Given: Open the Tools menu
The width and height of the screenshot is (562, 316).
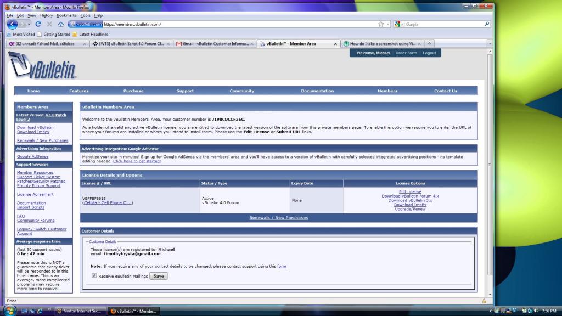Looking at the screenshot, I should pos(85,15).
